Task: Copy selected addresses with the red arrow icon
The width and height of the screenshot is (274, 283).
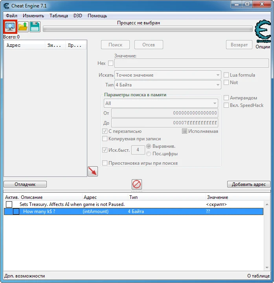Action: 93,171
